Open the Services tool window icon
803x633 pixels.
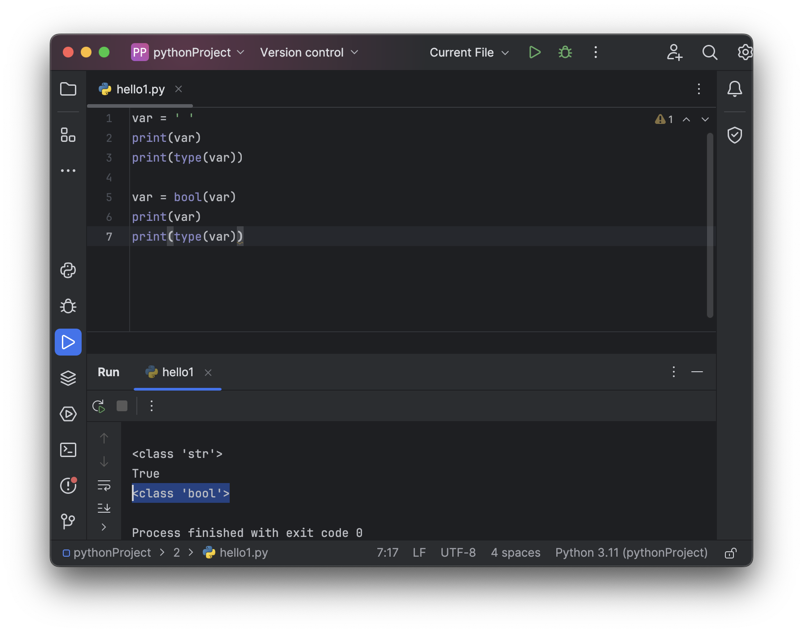pos(68,414)
